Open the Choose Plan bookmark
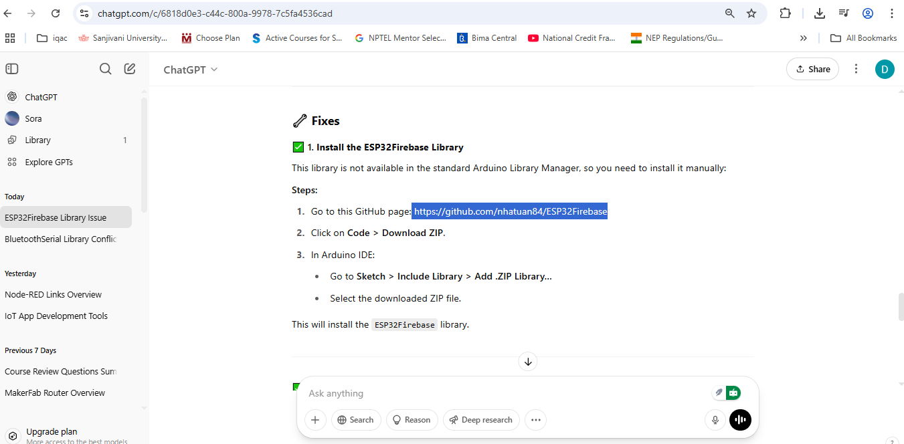 pos(211,38)
